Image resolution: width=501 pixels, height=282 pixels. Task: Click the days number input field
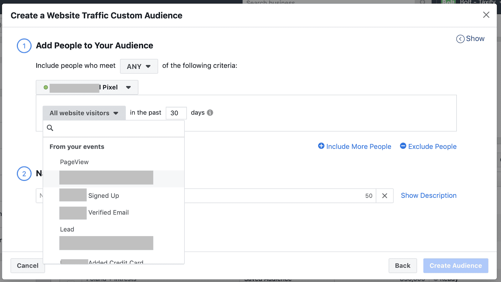pyautogui.click(x=176, y=113)
